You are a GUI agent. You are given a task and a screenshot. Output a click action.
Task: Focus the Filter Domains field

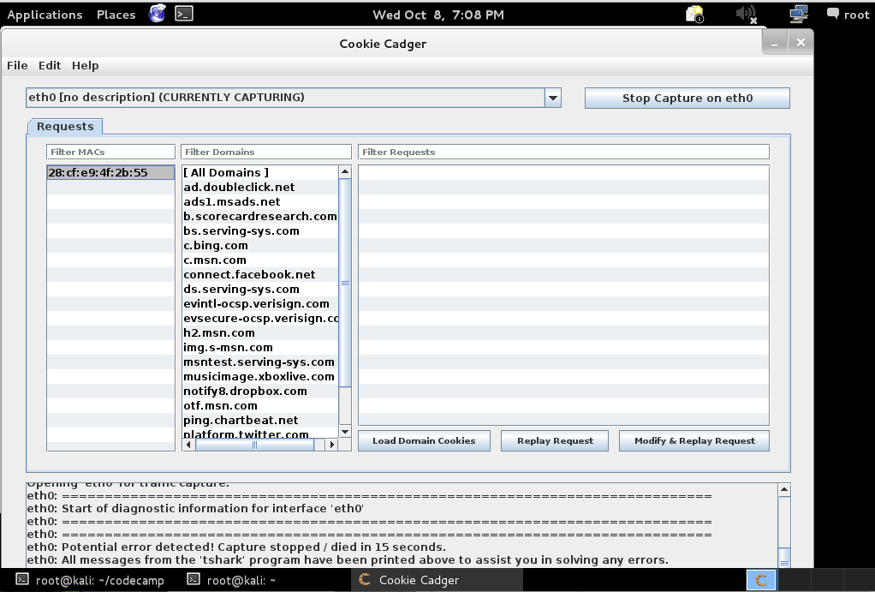[x=266, y=152]
